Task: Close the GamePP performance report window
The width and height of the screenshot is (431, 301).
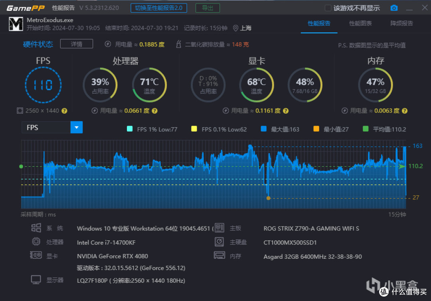Action: (425, 8)
